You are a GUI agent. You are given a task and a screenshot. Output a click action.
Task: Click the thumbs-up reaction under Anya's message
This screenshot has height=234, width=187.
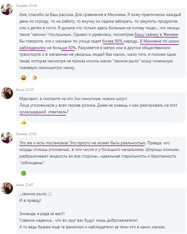pyautogui.click(x=24, y=122)
